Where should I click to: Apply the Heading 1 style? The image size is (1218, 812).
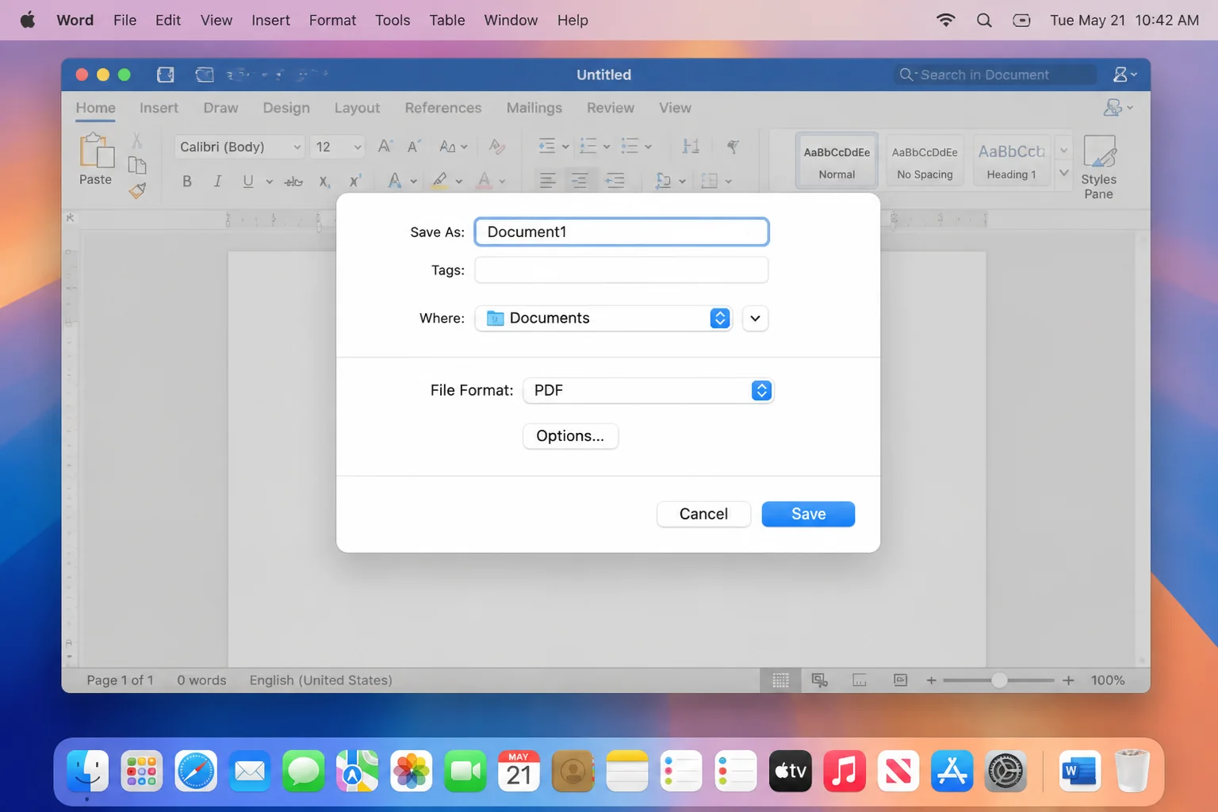(x=1011, y=161)
